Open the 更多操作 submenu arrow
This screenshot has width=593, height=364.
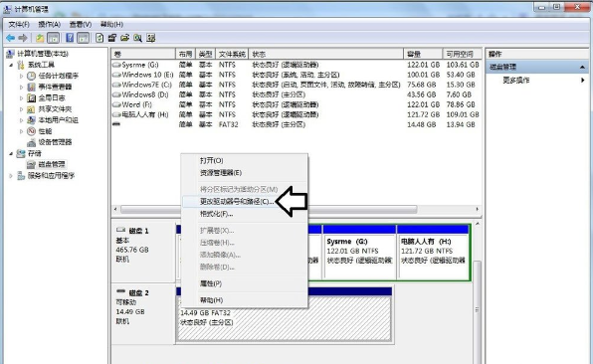tap(582, 80)
